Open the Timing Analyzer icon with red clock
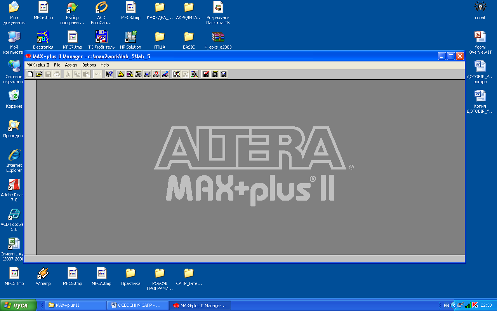The width and height of the screenshot is (497, 311). pos(156,74)
